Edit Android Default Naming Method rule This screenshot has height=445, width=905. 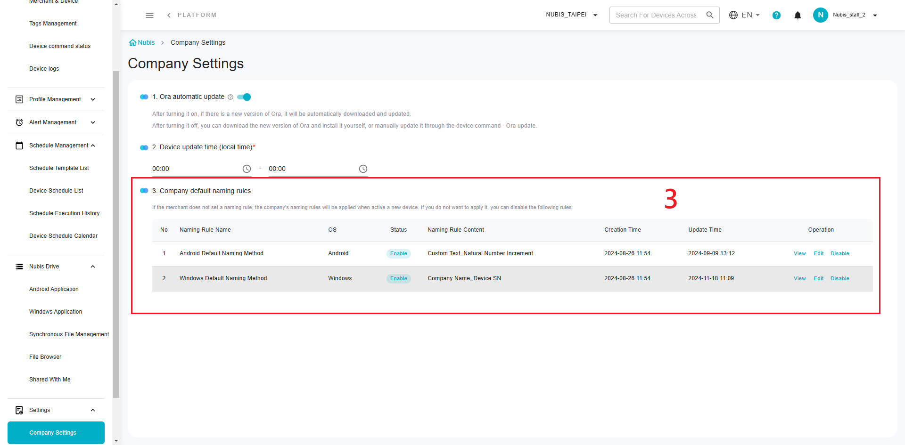(x=818, y=253)
